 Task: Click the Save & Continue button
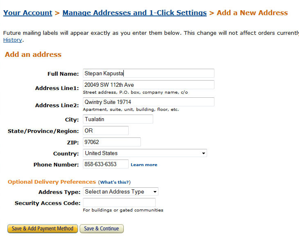(101, 229)
